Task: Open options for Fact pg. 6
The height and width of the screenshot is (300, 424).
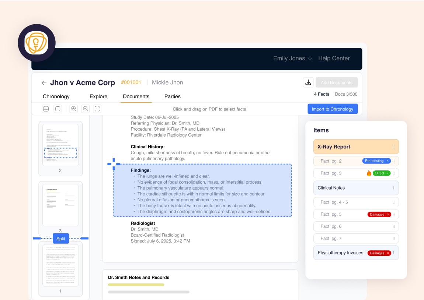Action: coord(394,226)
